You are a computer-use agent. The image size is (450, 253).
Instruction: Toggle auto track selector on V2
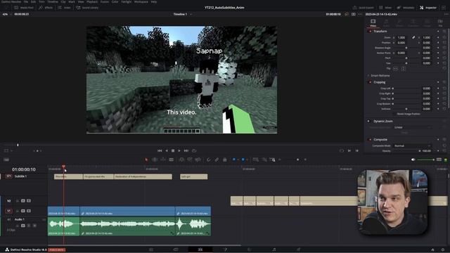click(23, 201)
